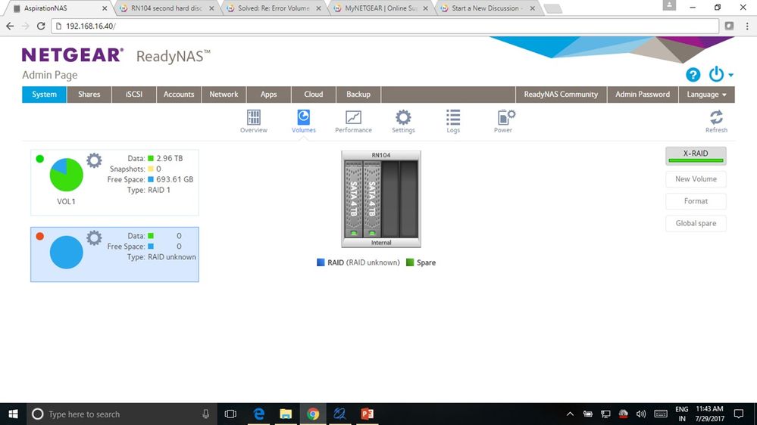Click the New Volume button
The image size is (757, 425).
point(696,178)
